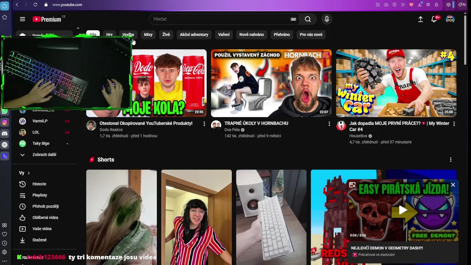Open the on-screen keyboard icon in search box
The height and width of the screenshot is (265, 471).
click(x=293, y=19)
